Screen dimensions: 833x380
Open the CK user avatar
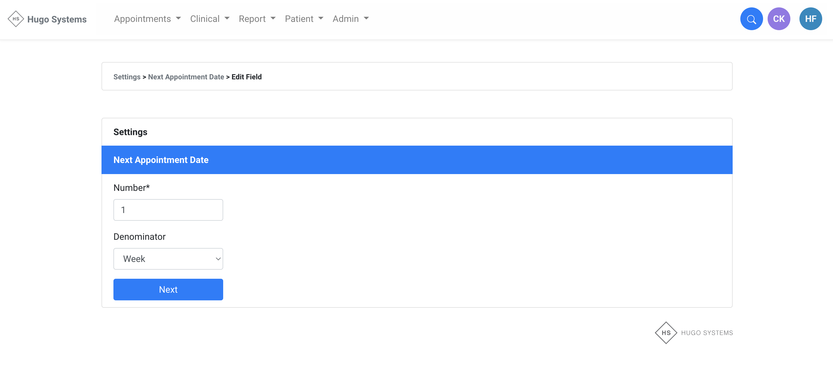pos(779,19)
